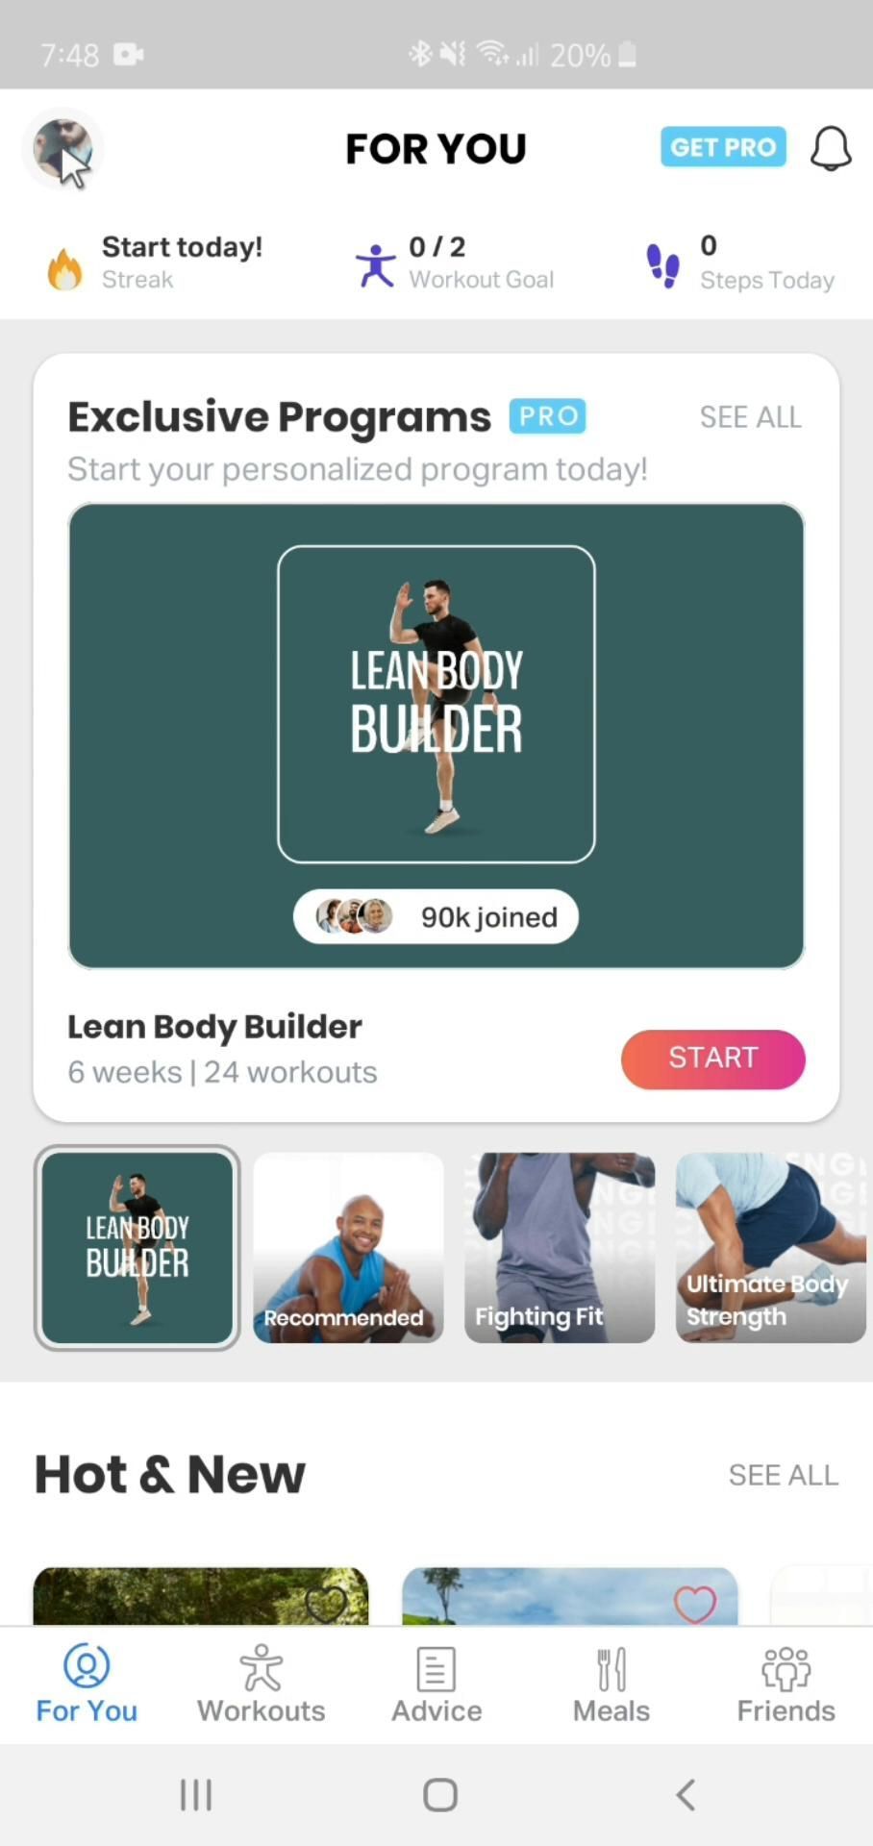Open the Android recent apps button

coord(196,1794)
